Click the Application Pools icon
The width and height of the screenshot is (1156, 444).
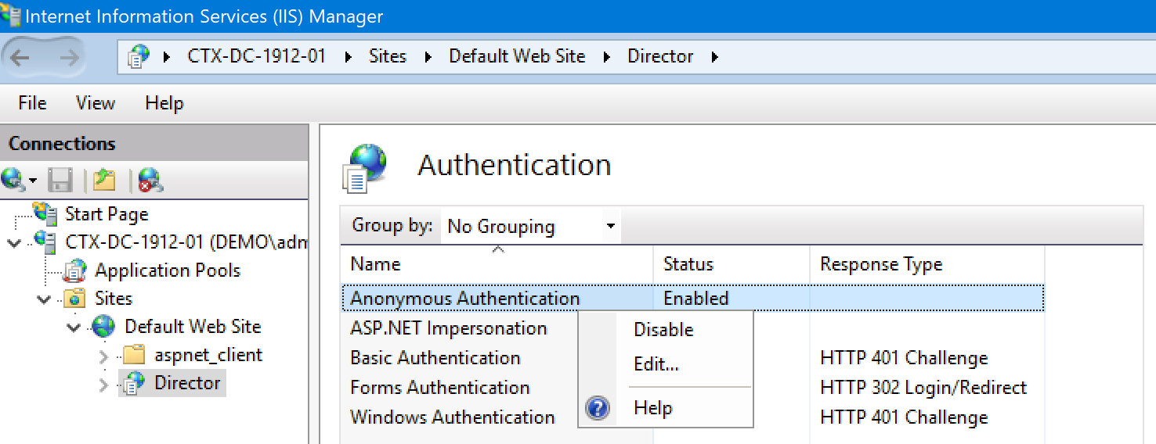pos(75,270)
